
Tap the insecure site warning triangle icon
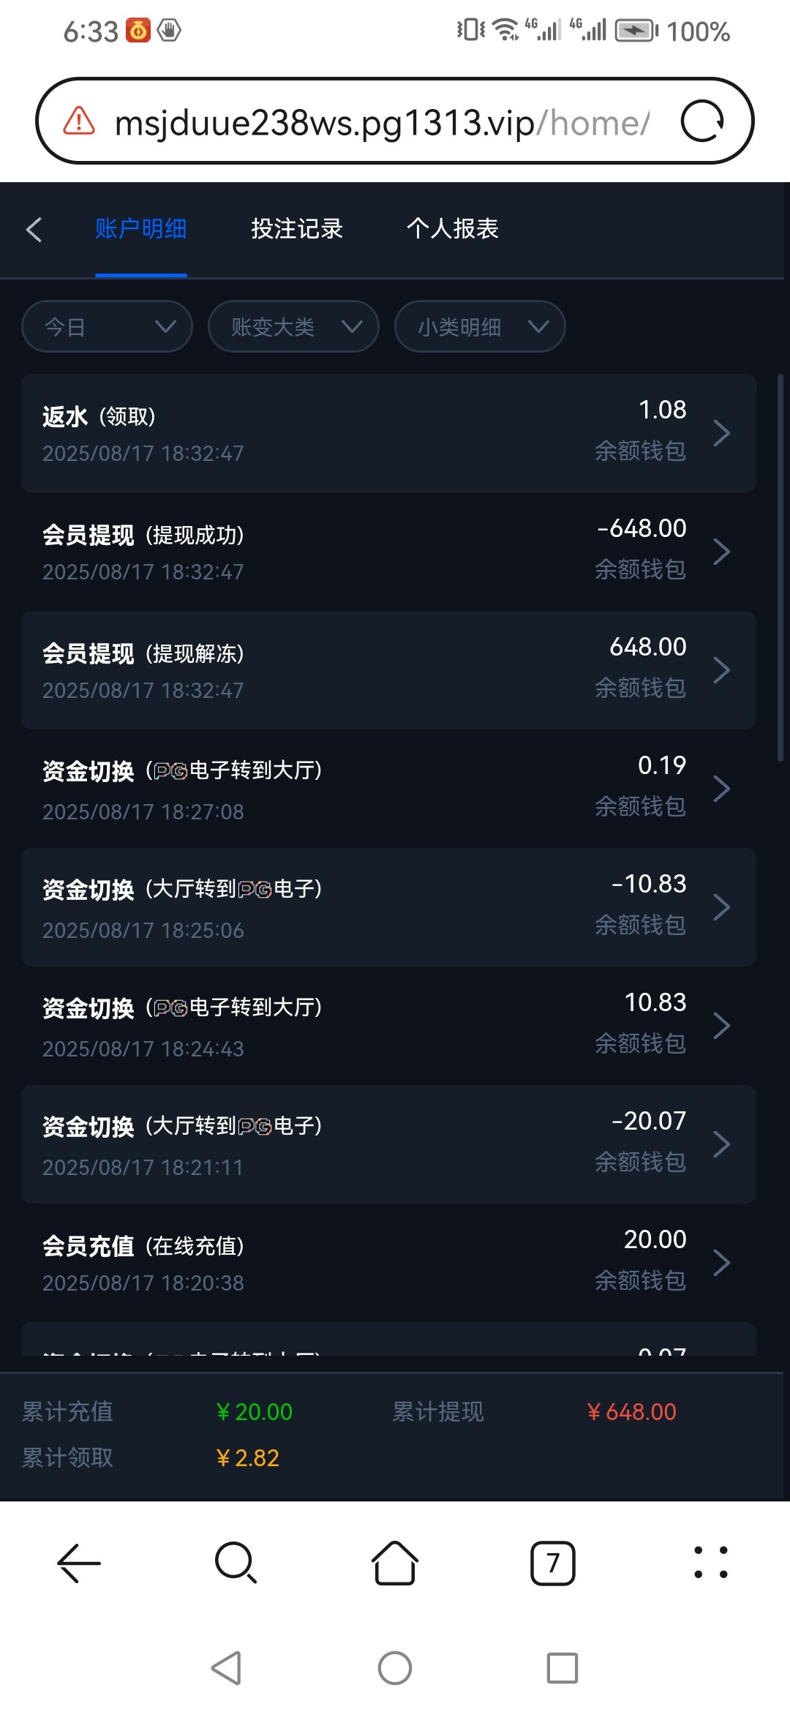[79, 121]
